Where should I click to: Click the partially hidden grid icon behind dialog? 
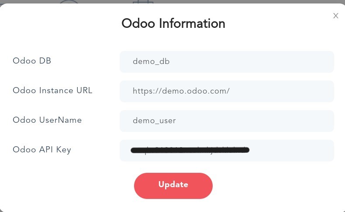tap(143, 2)
